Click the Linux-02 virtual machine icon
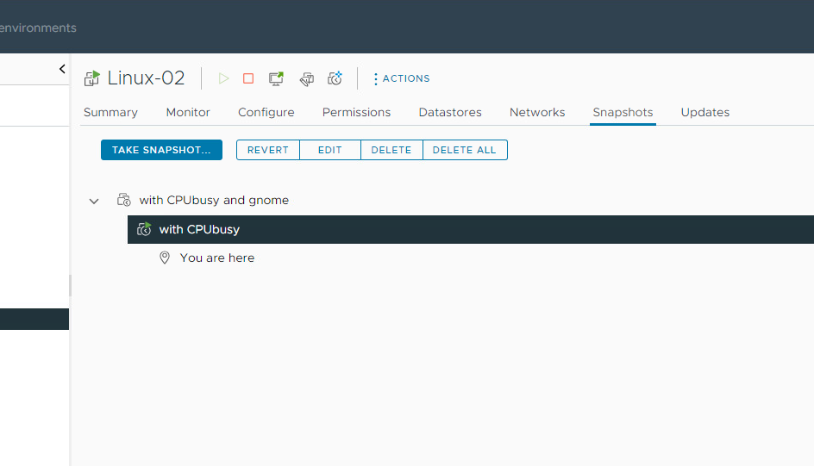The height and width of the screenshot is (466, 814). click(92, 78)
